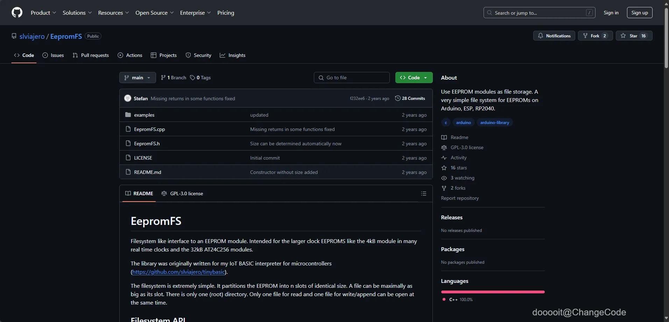Open the examples folder
The width and height of the screenshot is (669, 322).
[144, 115]
